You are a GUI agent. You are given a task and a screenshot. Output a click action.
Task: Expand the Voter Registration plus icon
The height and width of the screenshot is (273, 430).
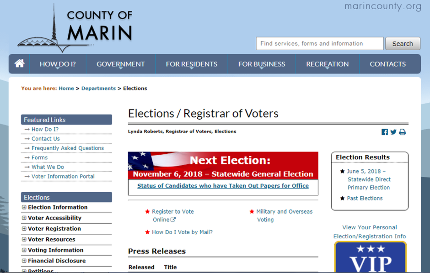pyautogui.click(x=24, y=229)
